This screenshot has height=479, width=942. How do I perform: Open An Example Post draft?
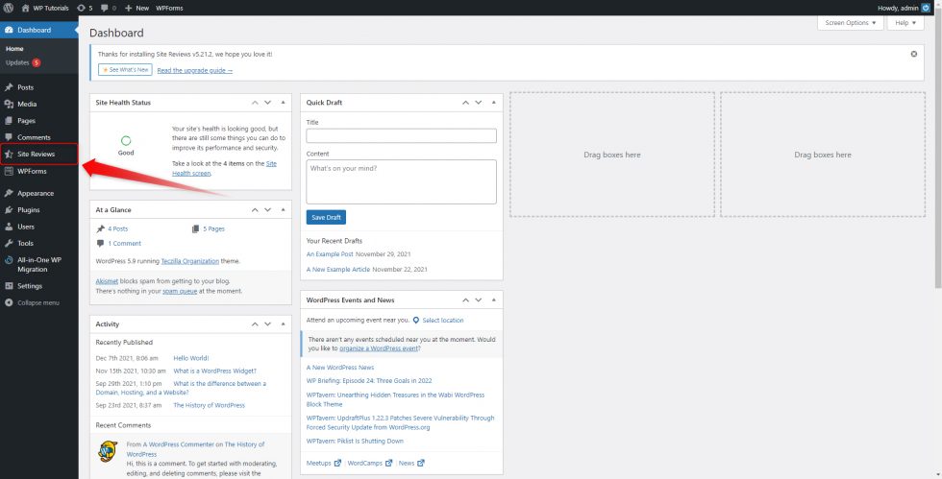click(x=330, y=254)
